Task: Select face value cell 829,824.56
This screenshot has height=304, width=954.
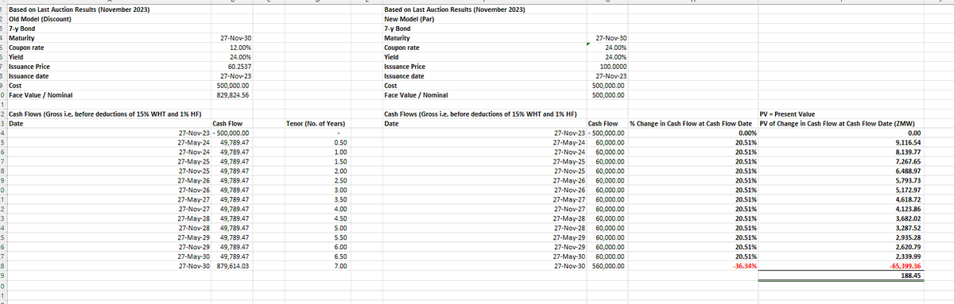Action: pyautogui.click(x=233, y=94)
